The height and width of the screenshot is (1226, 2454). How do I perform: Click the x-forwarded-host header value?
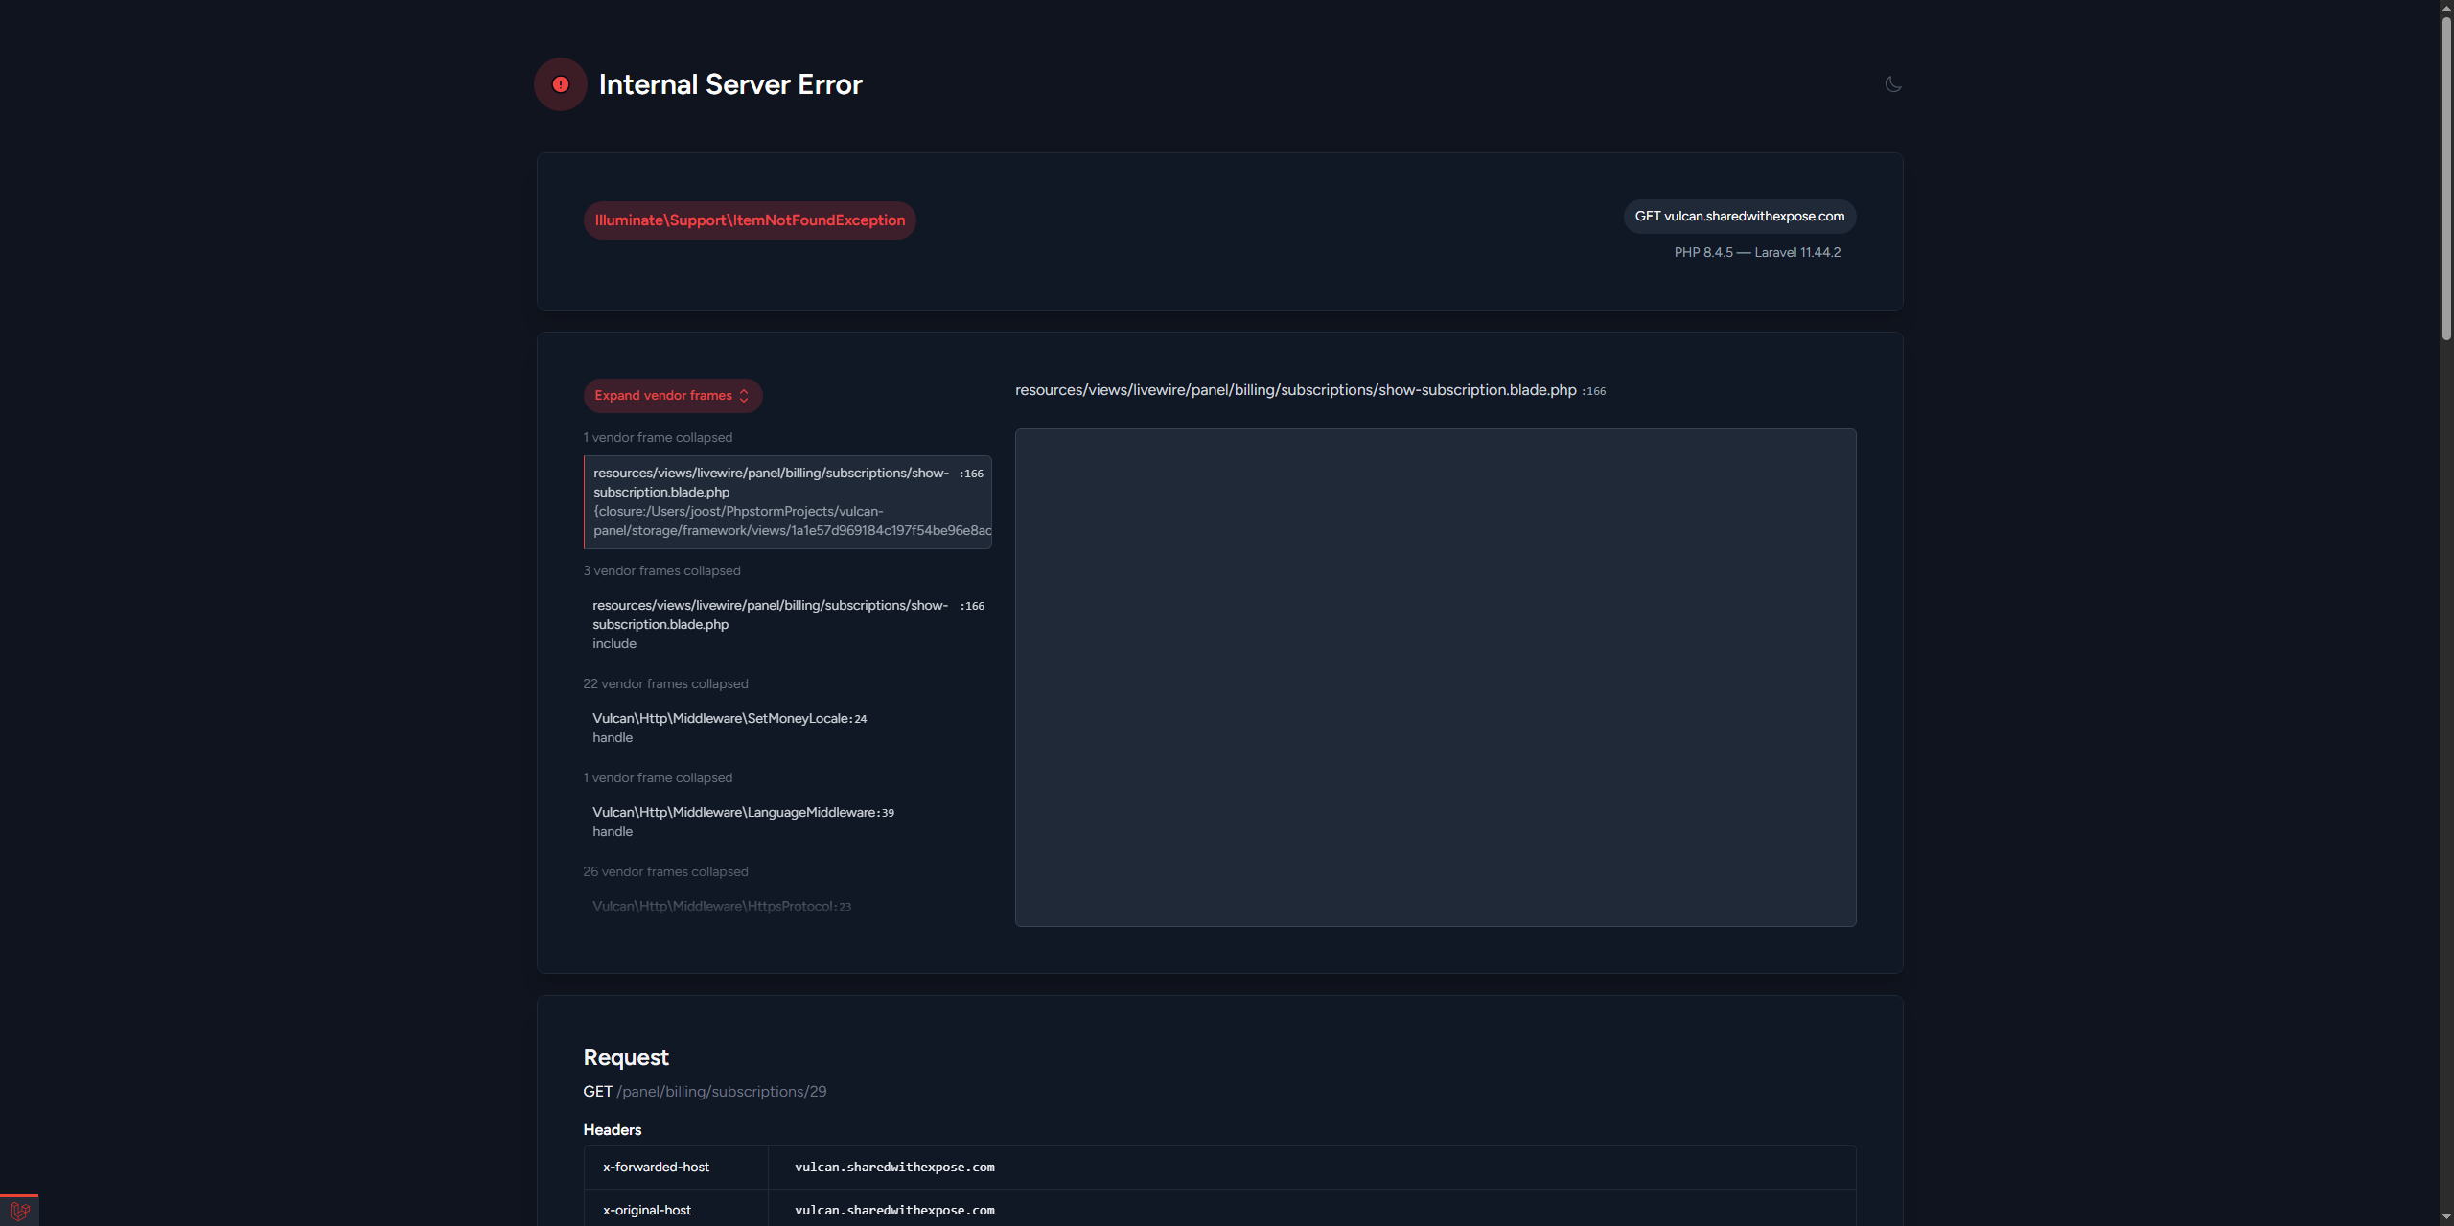(x=894, y=1168)
